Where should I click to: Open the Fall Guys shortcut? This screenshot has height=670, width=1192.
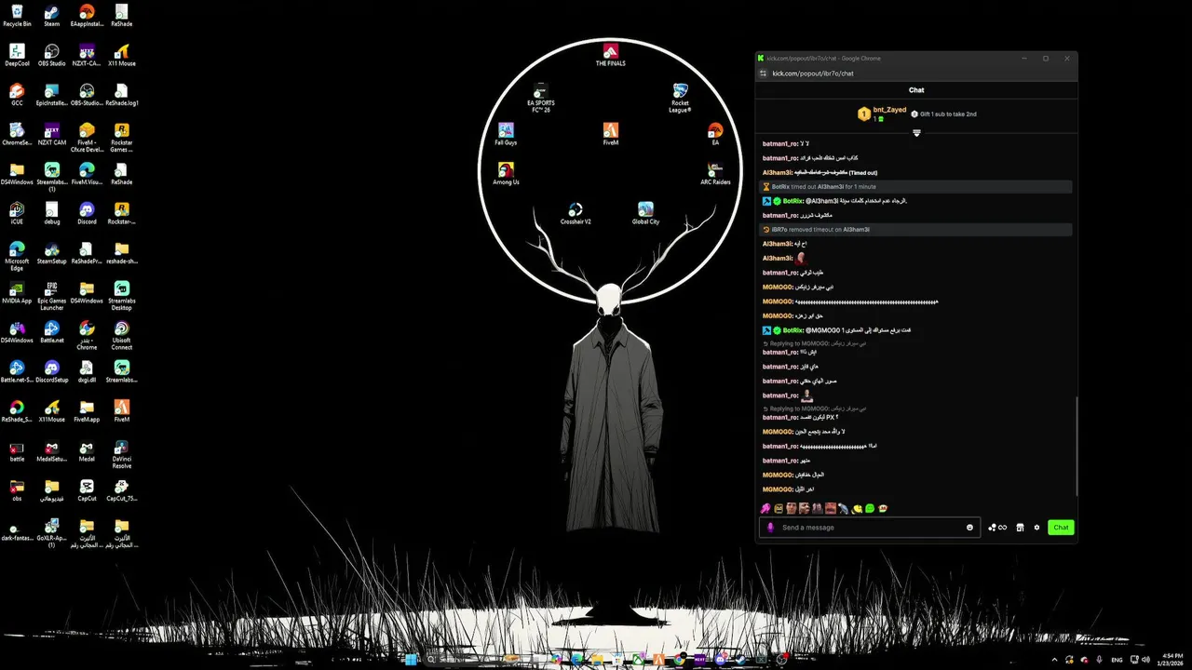pos(506,134)
